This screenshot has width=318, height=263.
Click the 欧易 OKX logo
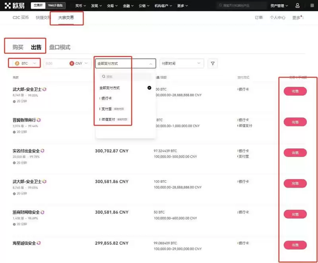[16, 6]
